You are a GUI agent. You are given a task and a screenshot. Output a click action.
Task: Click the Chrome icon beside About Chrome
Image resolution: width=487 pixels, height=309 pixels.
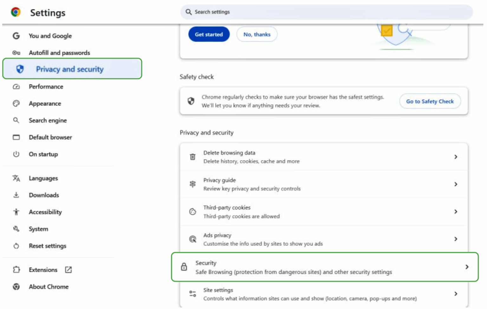click(16, 287)
